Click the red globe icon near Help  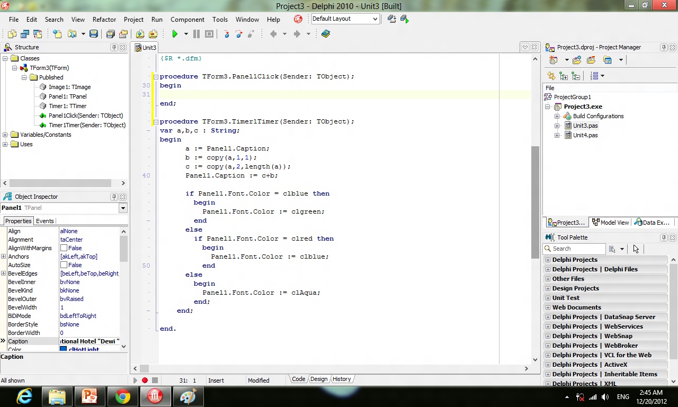click(x=298, y=19)
